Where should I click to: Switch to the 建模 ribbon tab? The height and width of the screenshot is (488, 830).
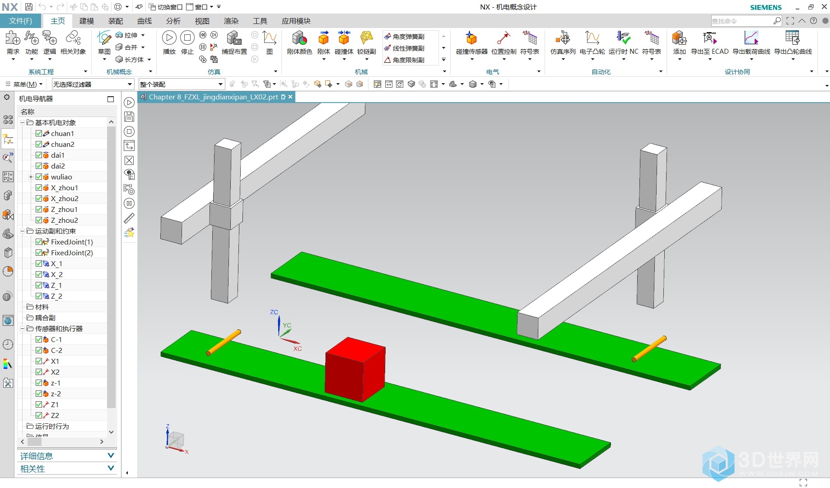click(x=86, y=21)
